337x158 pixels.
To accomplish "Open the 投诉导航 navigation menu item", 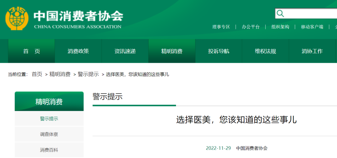I will 219,51.
